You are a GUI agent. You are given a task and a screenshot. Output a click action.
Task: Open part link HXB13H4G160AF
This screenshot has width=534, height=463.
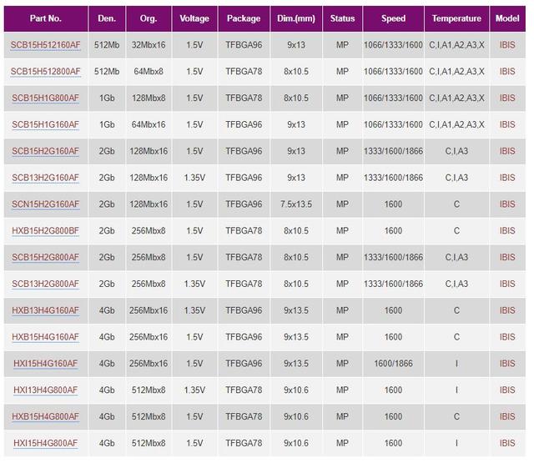tap(46, 310)
